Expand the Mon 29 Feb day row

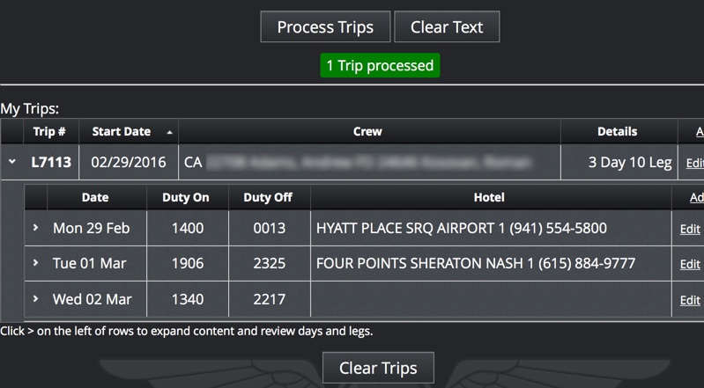(x=35, y=228)
